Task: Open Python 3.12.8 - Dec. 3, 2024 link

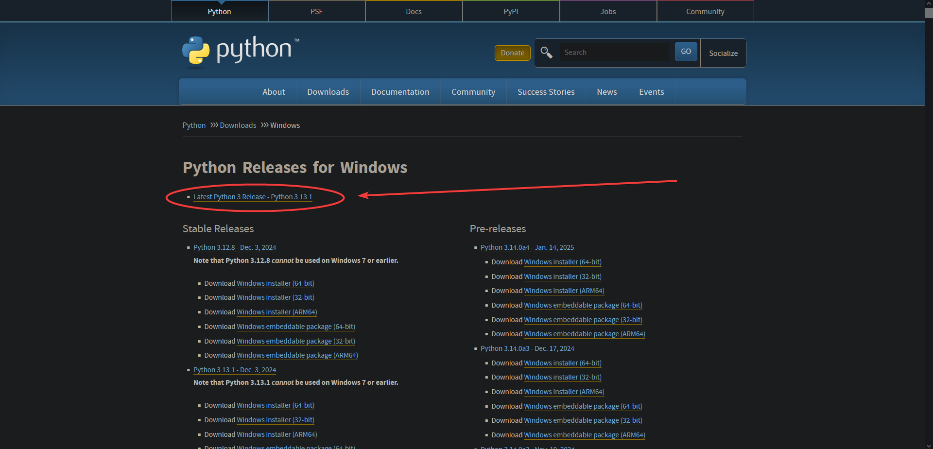Action: pyautogui.click(x=235, y=247)
